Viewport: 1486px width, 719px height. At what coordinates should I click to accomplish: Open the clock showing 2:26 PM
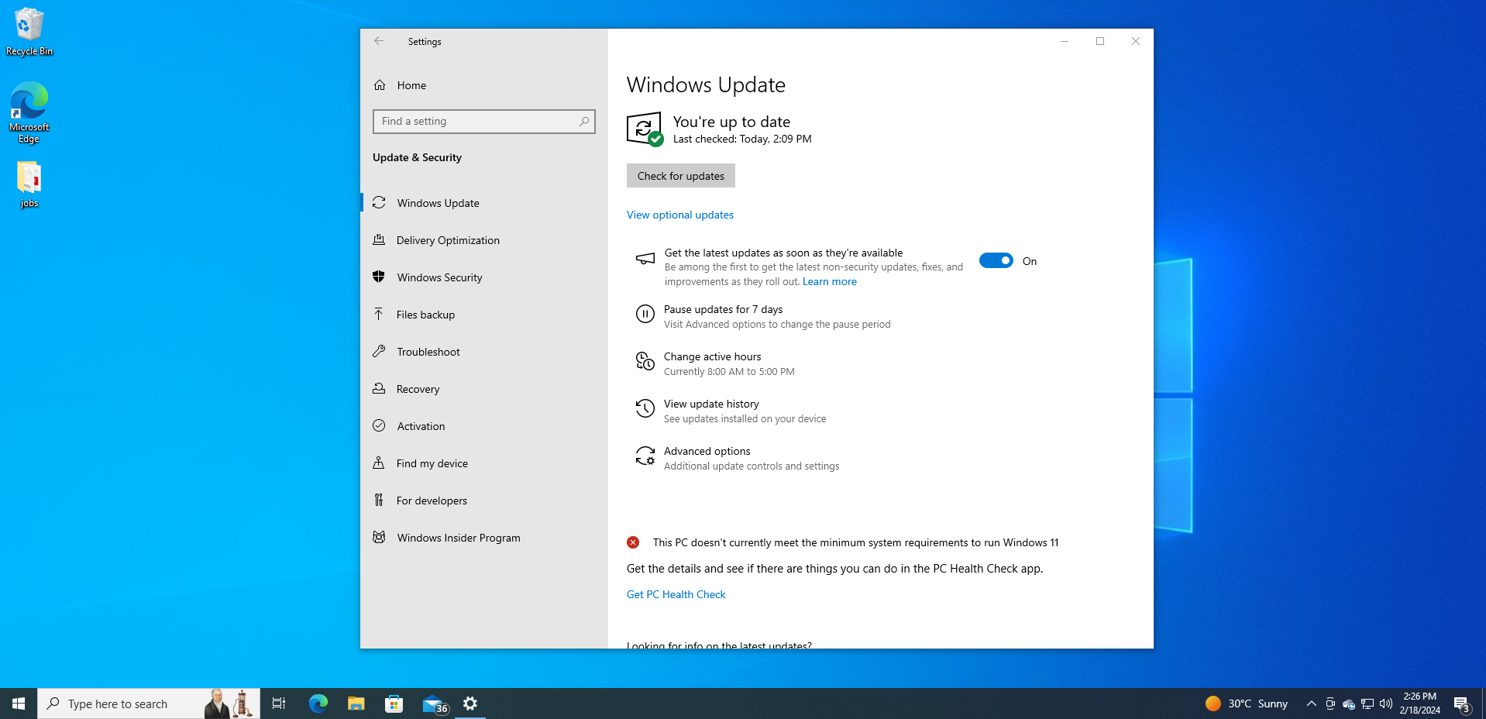pos(1419,704)
